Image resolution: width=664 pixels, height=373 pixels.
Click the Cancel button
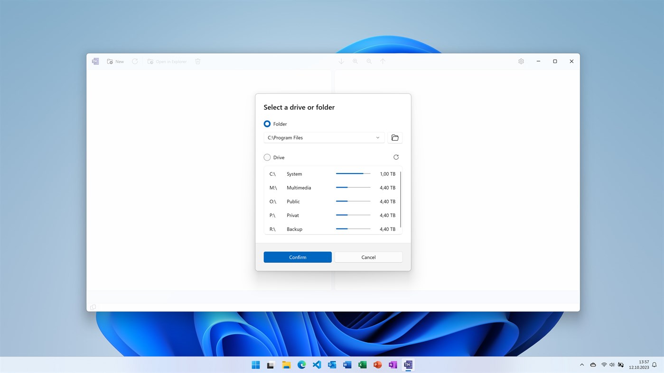point(368,257)
